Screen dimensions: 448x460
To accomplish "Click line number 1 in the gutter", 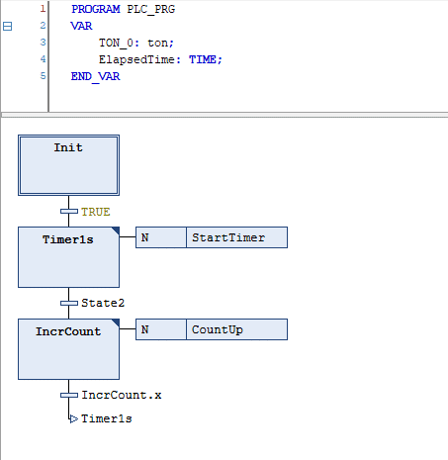I will (43, 9).
